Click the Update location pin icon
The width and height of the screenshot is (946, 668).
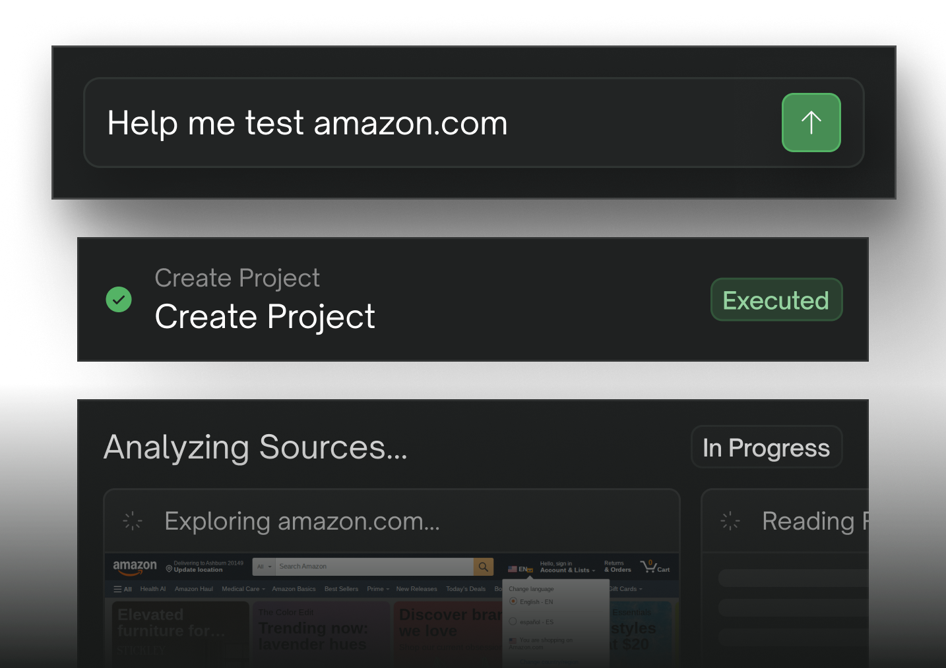coord(169,569)
